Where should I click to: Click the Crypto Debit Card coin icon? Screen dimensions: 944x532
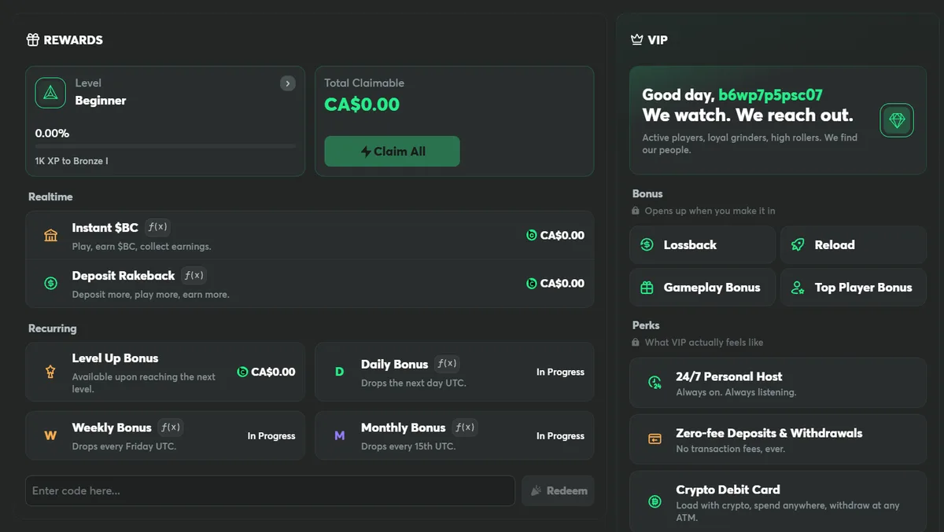(655, 501)
